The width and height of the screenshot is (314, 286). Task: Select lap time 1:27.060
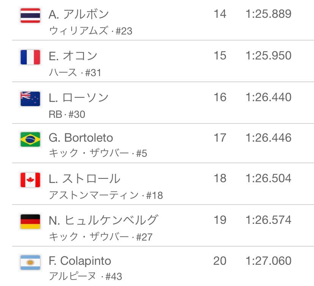point(268,261)
